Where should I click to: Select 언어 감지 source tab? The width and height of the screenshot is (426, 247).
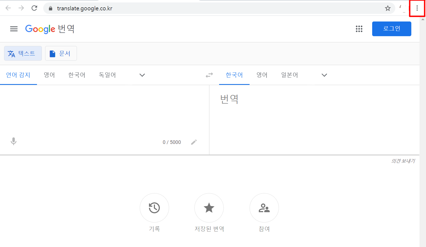pos(18,75)
